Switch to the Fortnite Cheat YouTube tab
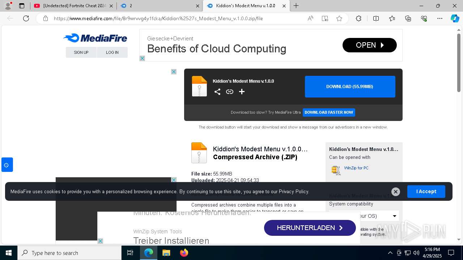This screenshot has width=463, height=260. coord(73,6)
